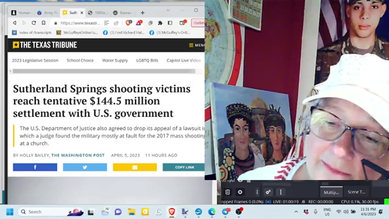Click the microphone tray icon
Viewport: 389px width, 219px height.
point(315,212)
